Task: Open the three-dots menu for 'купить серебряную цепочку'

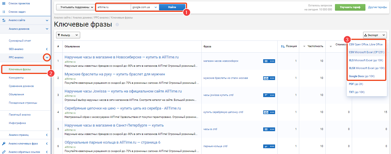Action: 272,112
